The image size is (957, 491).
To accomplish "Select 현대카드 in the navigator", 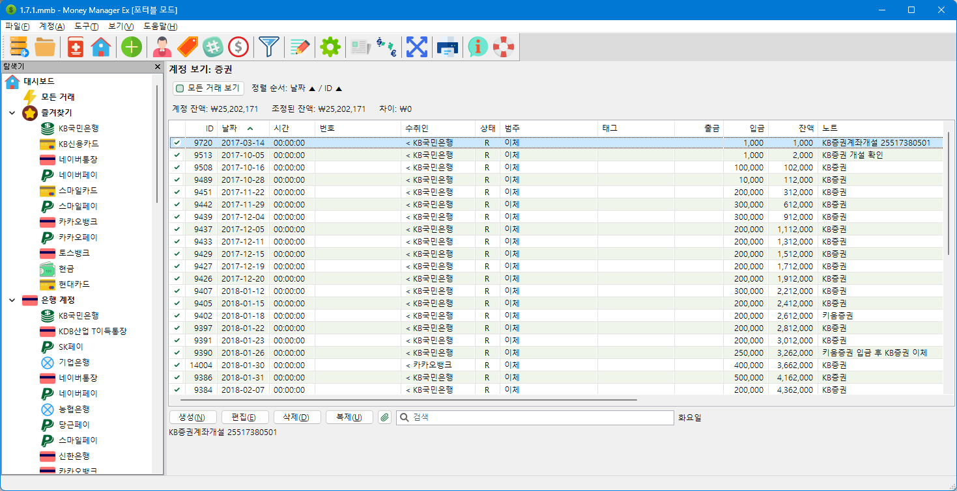I will coord(74,284).
